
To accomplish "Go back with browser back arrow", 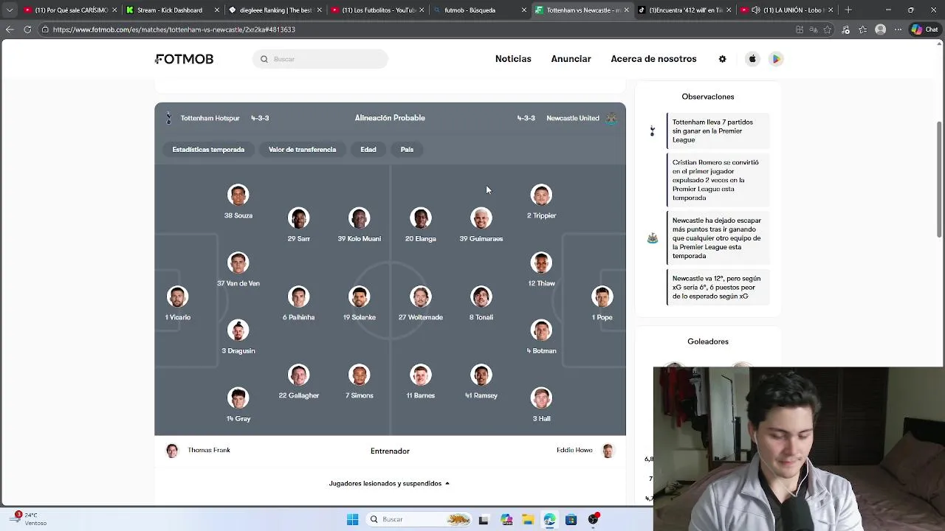I will click(10, 29).
